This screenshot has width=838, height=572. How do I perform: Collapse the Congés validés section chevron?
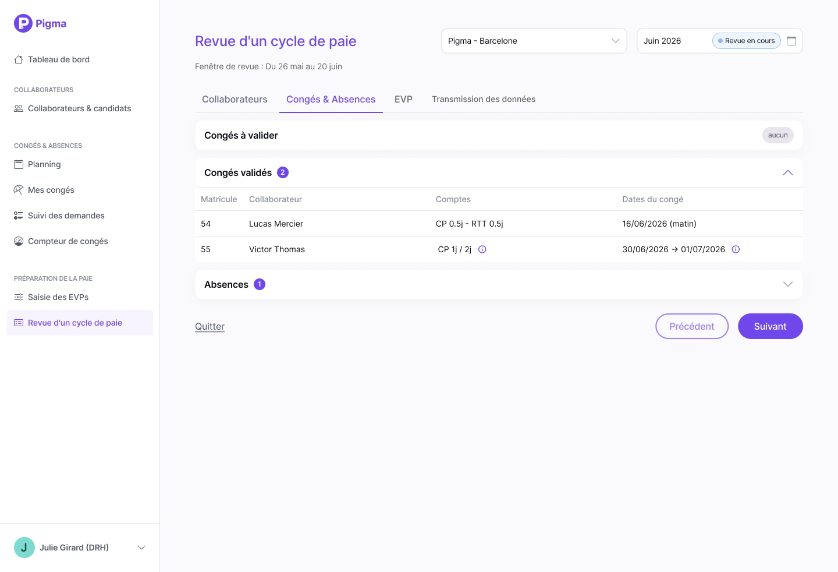coord(788,172)
